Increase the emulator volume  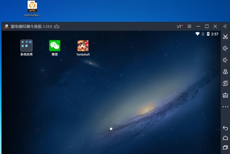click(225, 48)
